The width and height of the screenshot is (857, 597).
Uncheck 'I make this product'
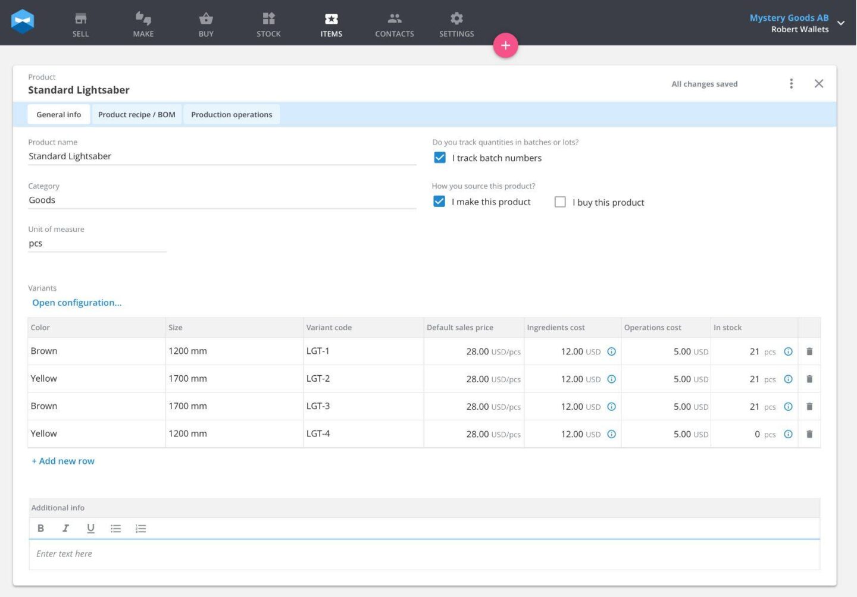[439, 202]
